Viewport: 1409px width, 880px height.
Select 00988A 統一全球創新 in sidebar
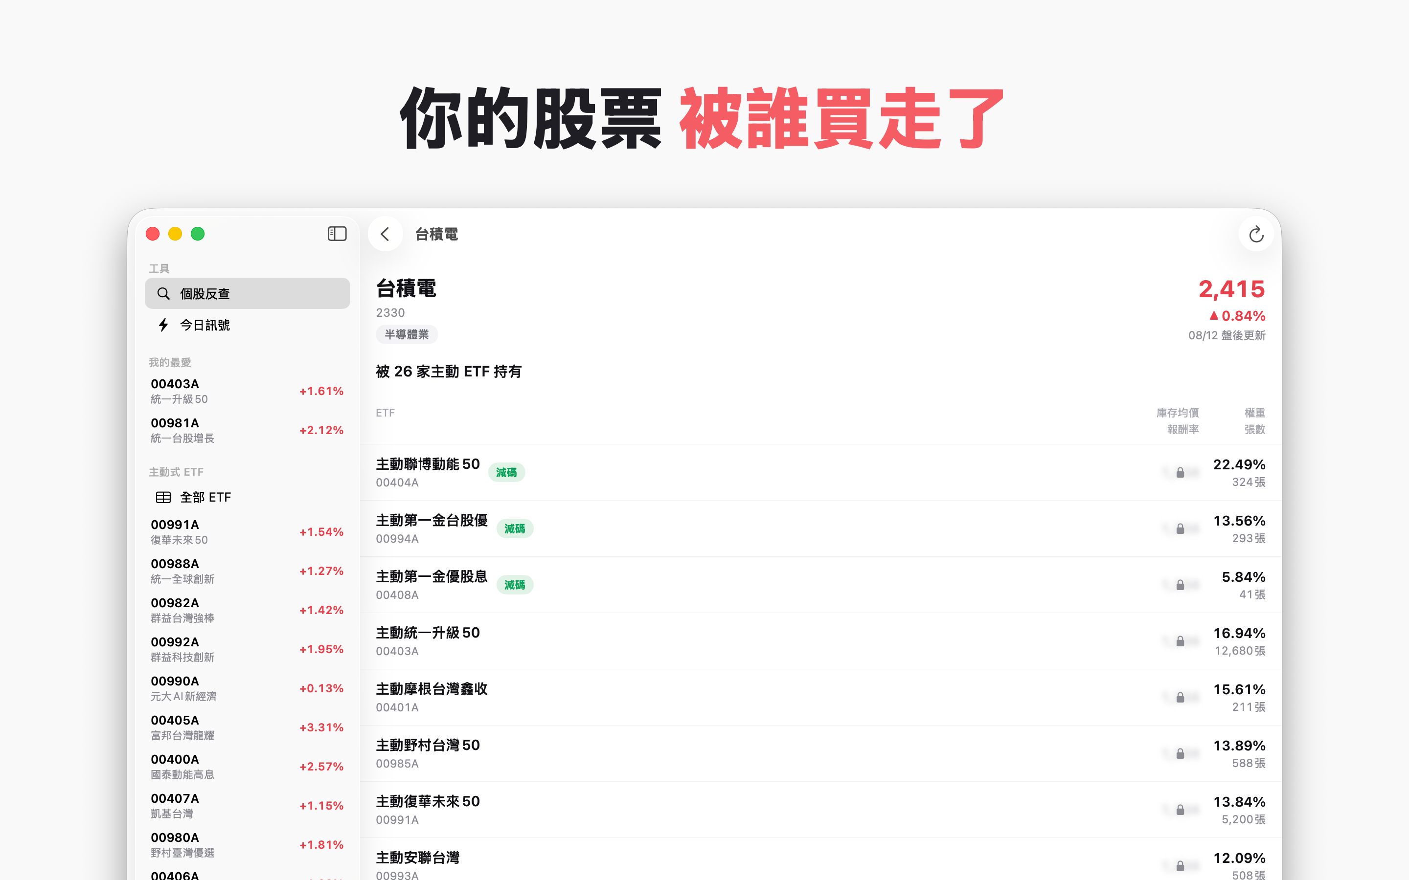(x=248, y=571)
